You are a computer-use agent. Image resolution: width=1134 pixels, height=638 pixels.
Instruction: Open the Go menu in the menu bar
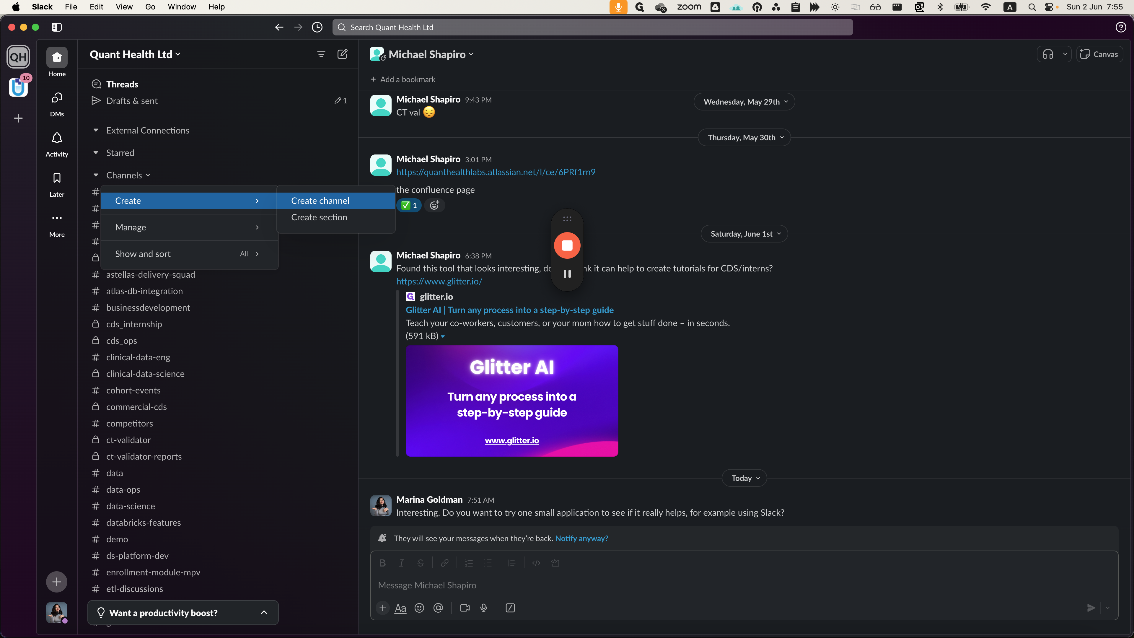point(150,6)
